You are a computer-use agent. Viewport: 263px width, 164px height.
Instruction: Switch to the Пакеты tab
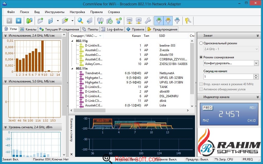[90, 29]
